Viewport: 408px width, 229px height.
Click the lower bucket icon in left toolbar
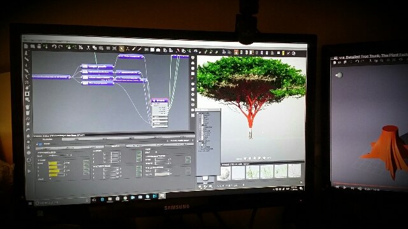[x=27, y=113]
